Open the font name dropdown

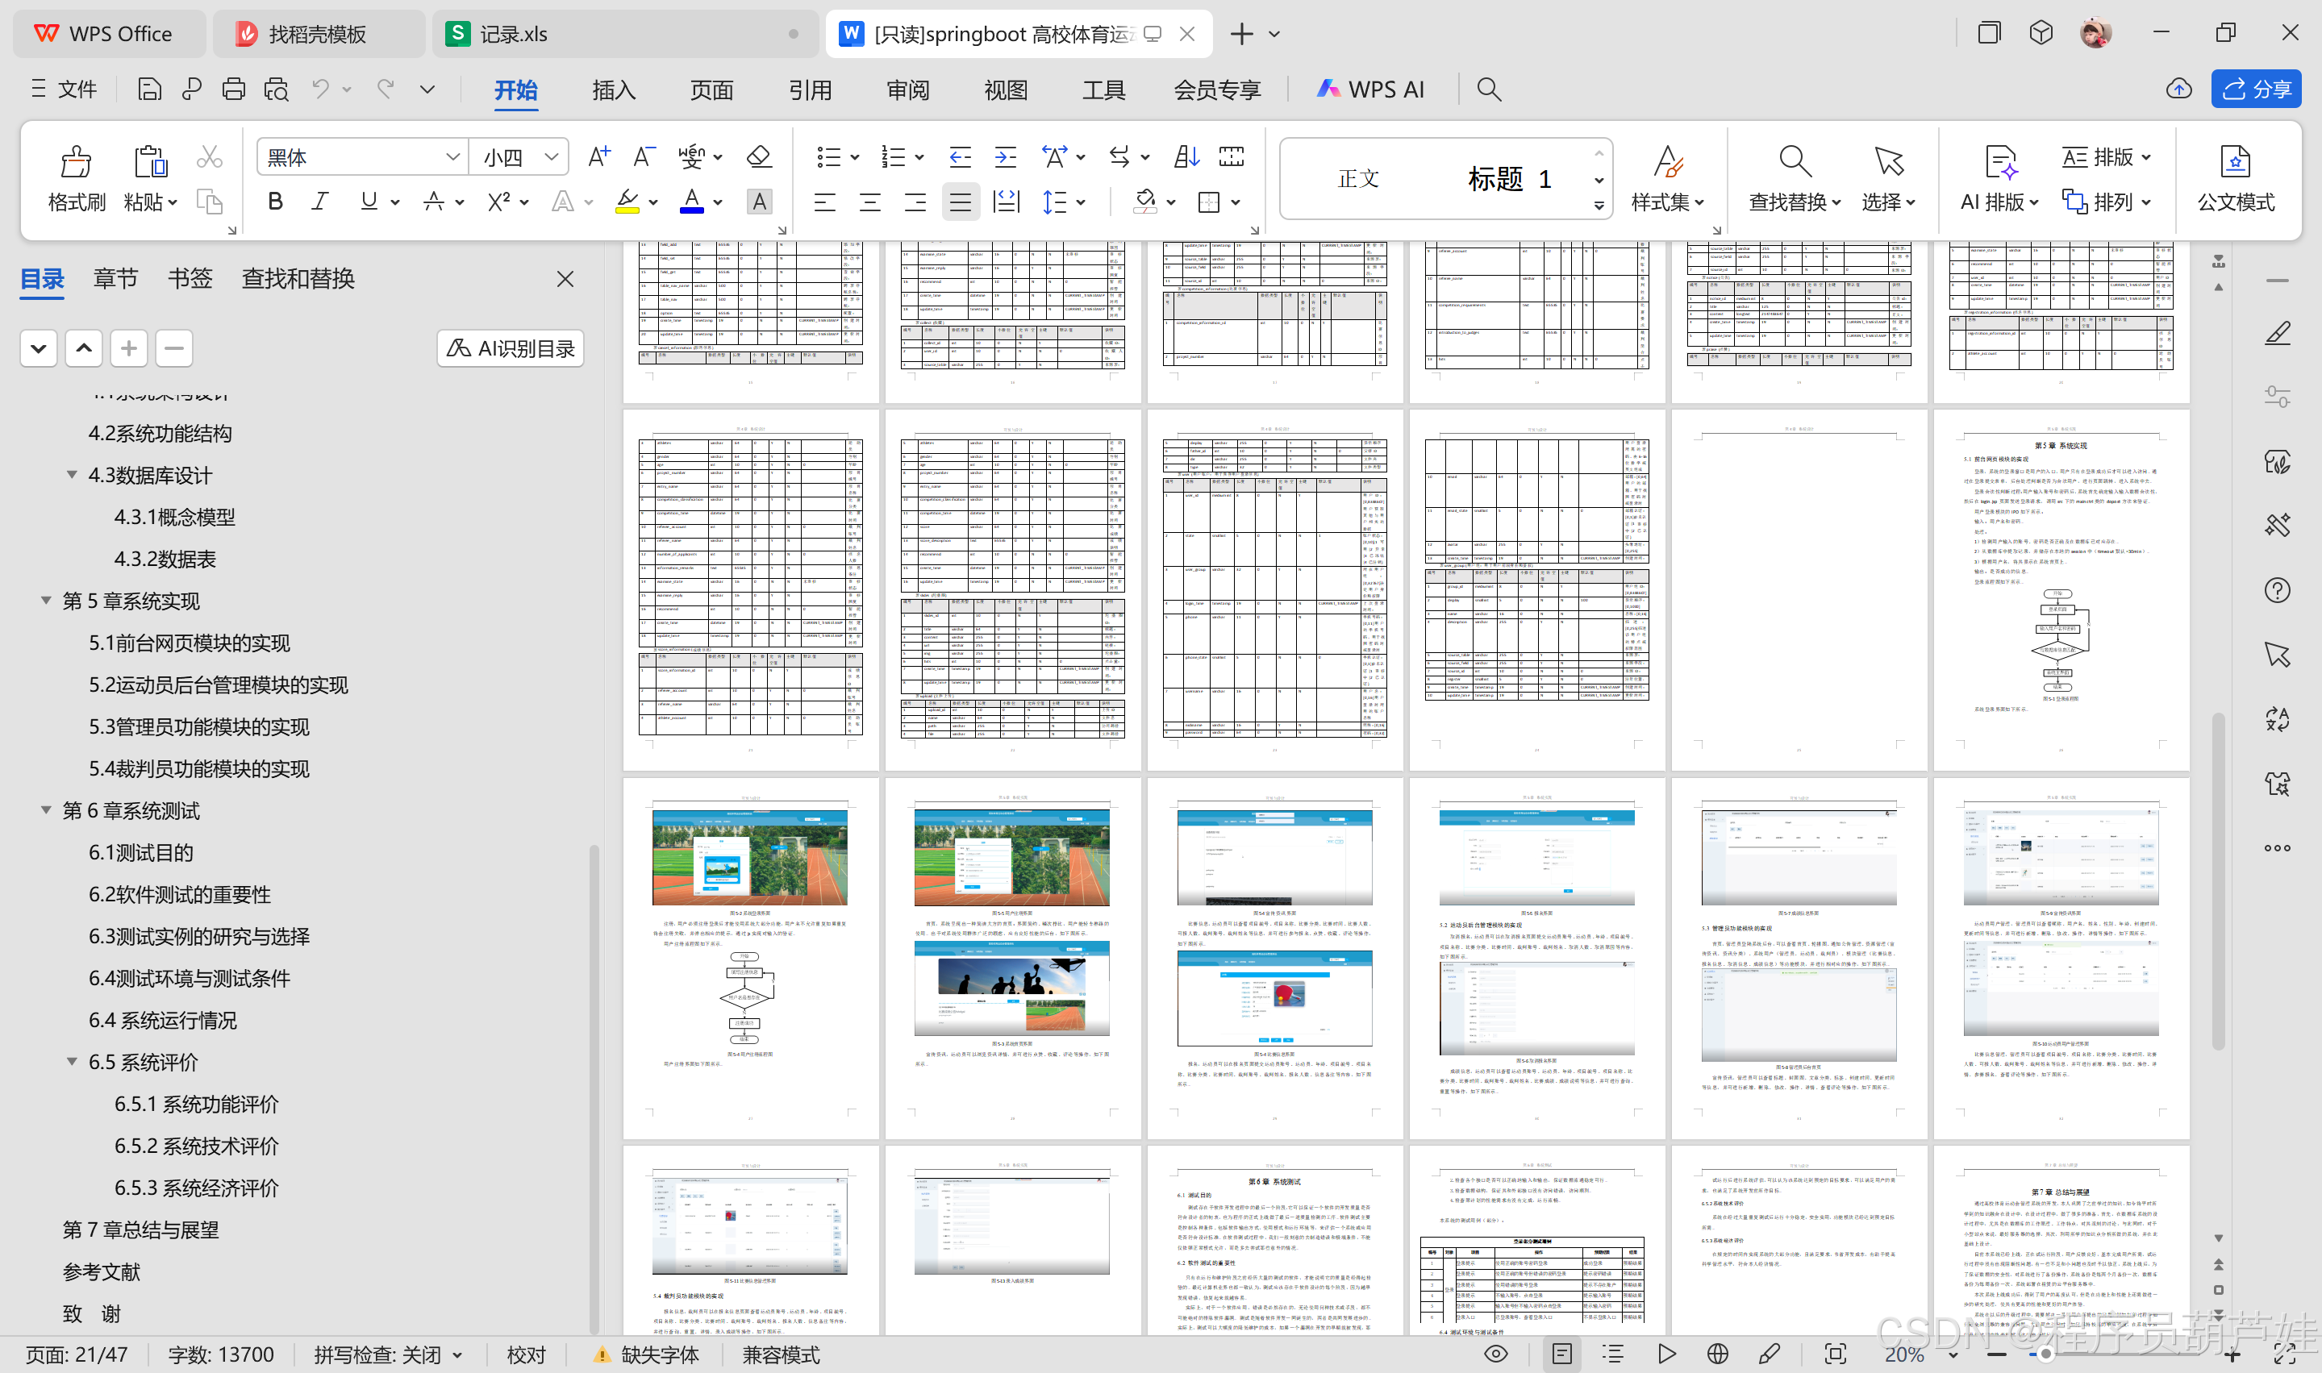[x=452, y=157]
